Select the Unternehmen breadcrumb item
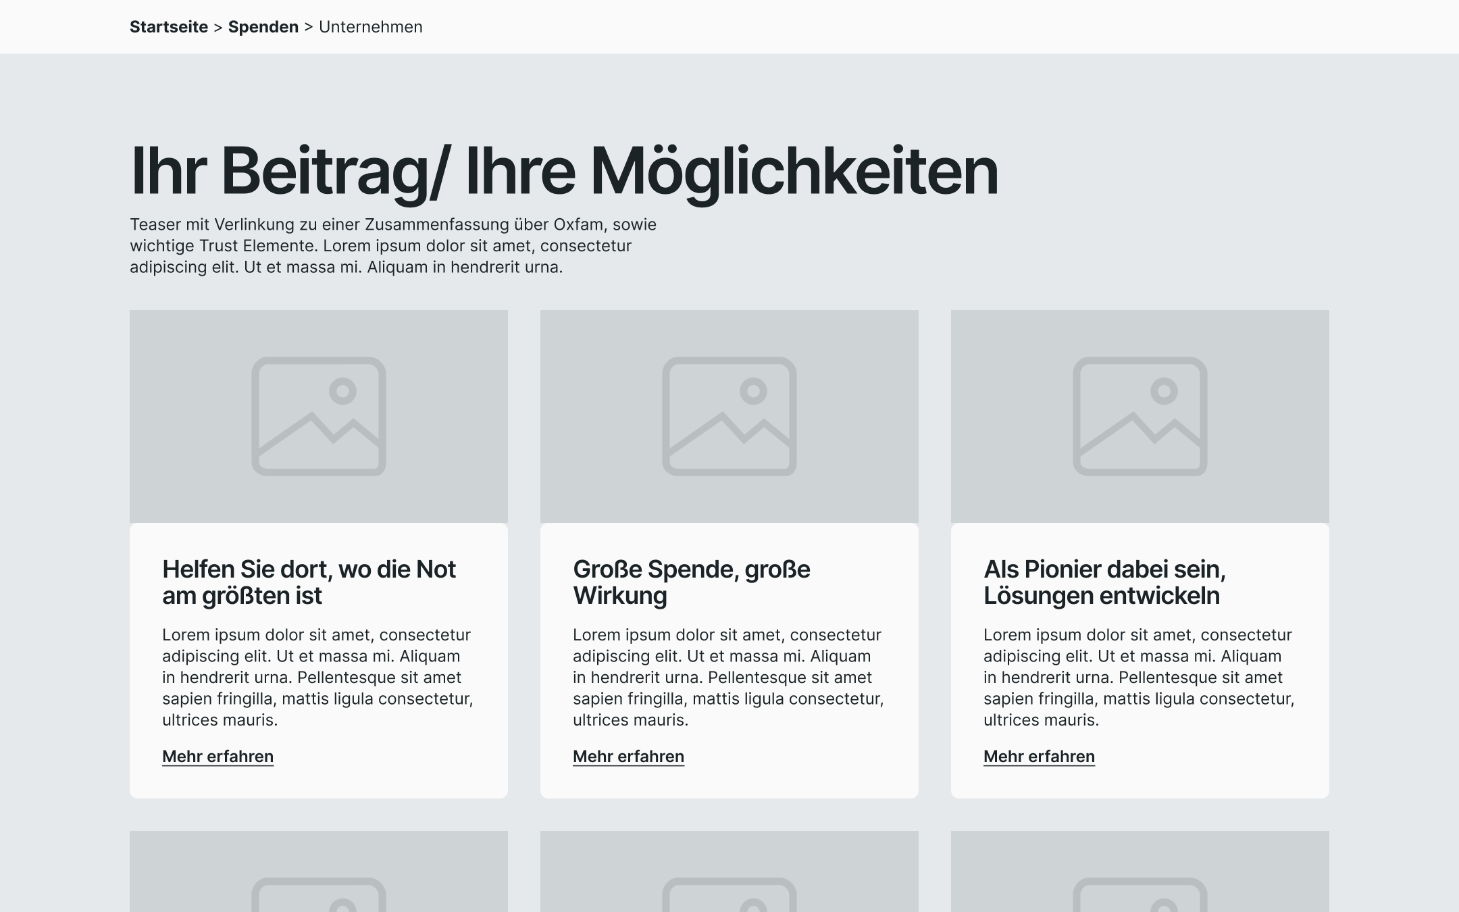The width and height of the screenshot is (1459, 912). click(370, 27)
